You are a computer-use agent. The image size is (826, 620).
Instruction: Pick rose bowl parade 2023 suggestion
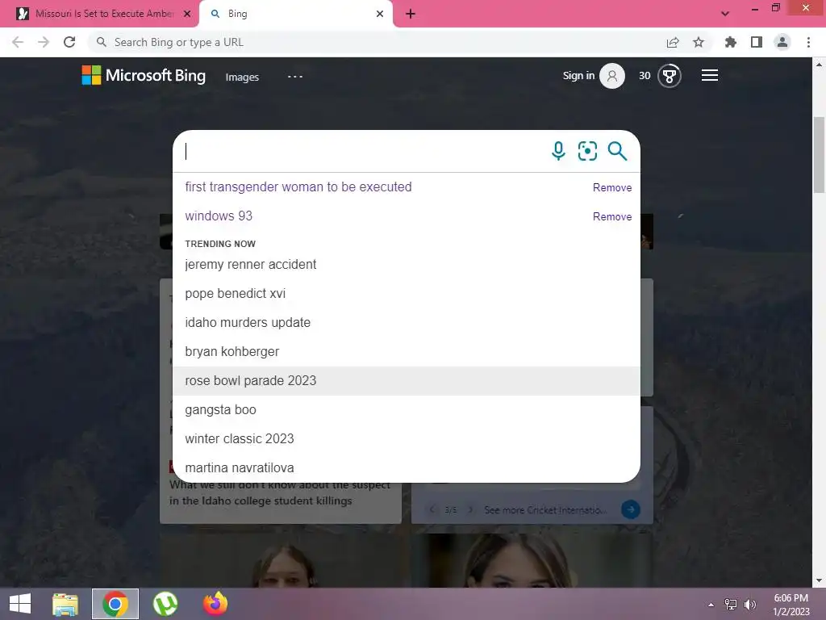[407, 381]
